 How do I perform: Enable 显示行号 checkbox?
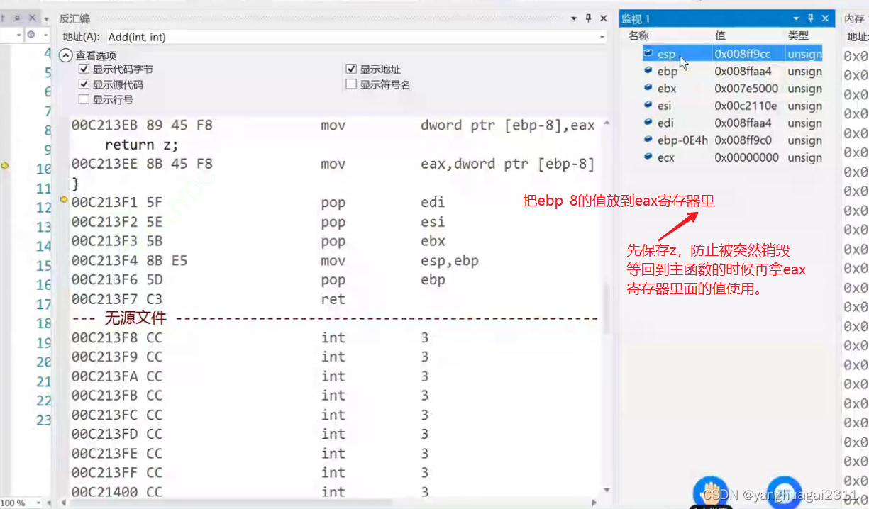coord(84,99)
